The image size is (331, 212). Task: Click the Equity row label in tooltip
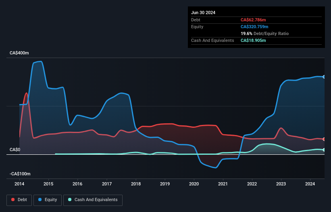(x=197, y=27)
